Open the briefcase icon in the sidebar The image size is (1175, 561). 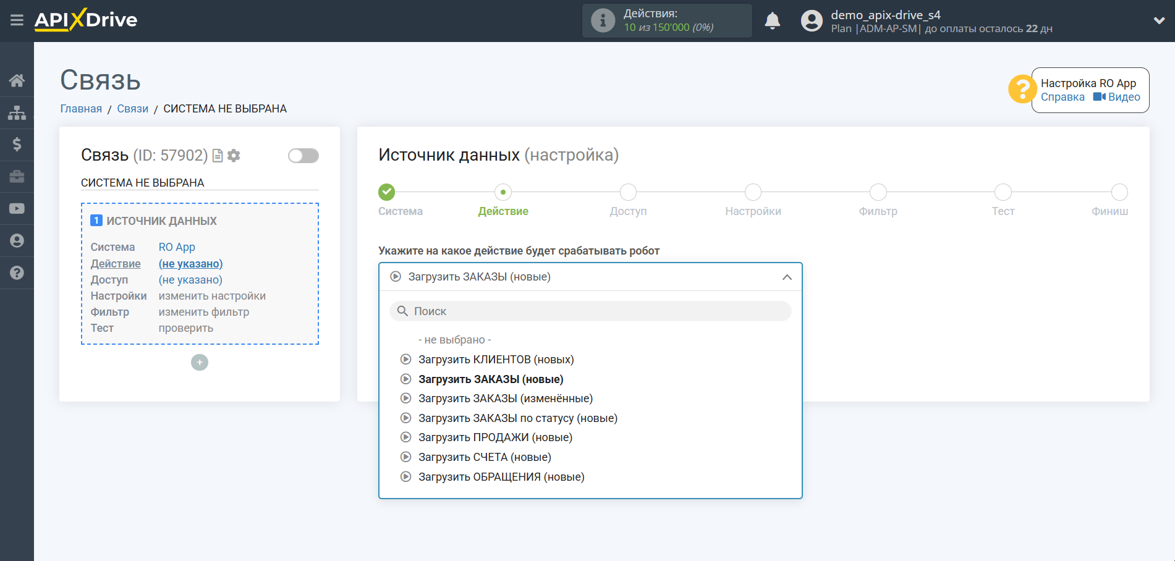tap(17, 177)
